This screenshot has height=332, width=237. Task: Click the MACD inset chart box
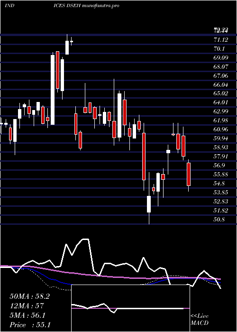(x=130, y=308)
